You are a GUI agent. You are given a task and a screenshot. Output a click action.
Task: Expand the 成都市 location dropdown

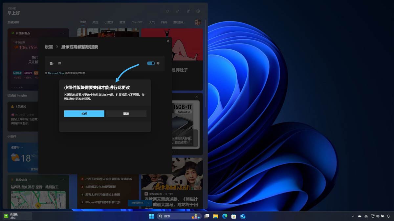point(22,148)
